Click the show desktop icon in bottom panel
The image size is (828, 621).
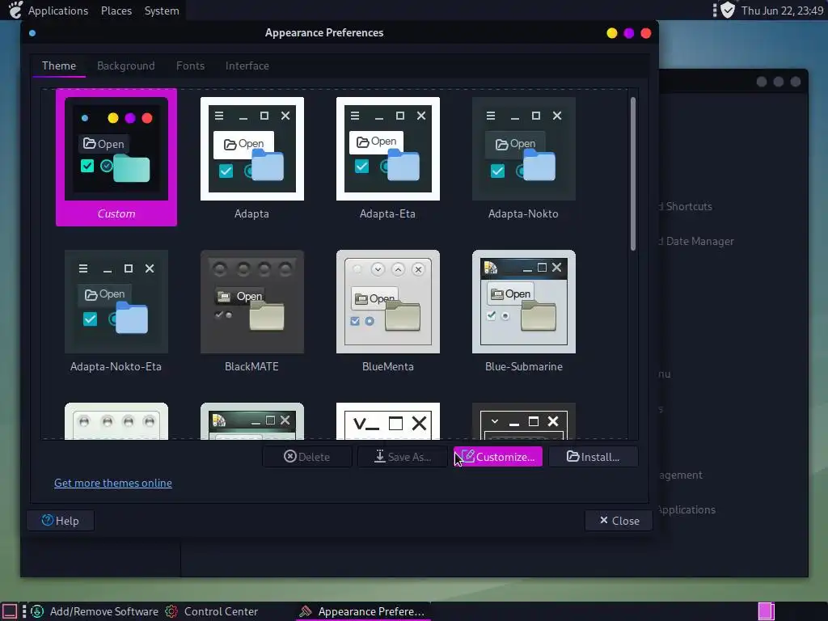[10, 611]
